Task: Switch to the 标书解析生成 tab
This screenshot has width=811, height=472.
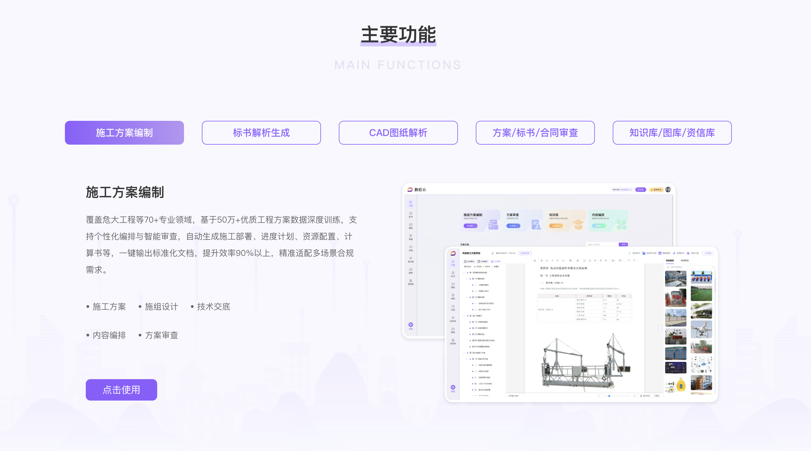Action: point(261,132)
